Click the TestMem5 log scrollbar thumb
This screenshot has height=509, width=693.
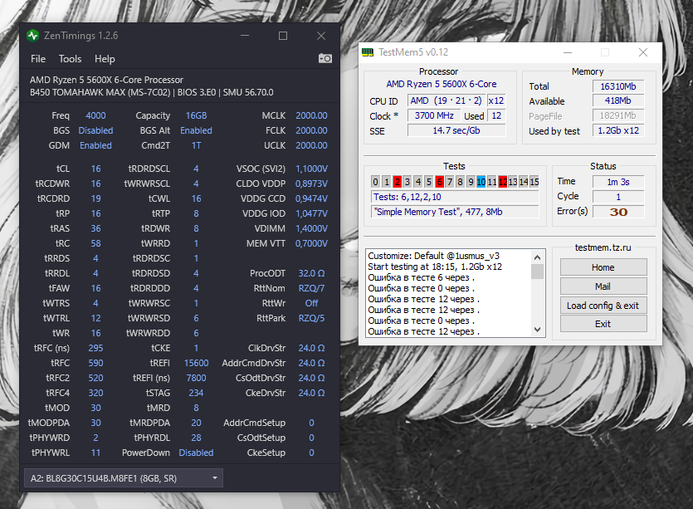point(538,272)
